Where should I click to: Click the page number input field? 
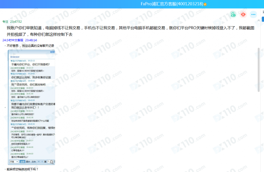pos(48,162)
